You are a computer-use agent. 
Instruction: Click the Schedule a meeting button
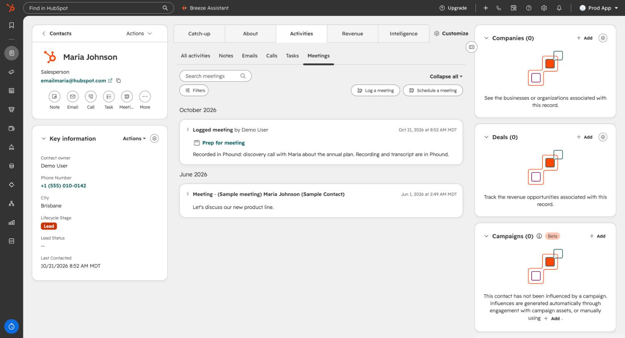coord(433,90)
